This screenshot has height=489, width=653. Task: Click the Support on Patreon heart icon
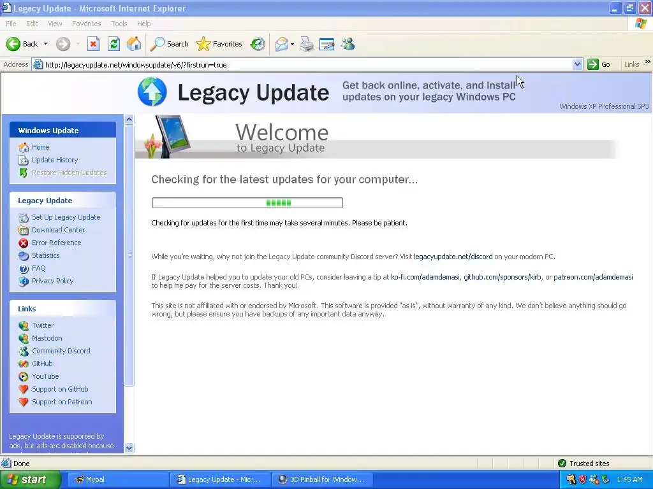pos(24,402)
